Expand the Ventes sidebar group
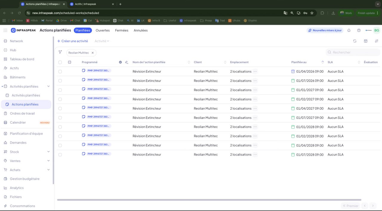The height and width of the screenshot is (211, 382). [49, 161]
